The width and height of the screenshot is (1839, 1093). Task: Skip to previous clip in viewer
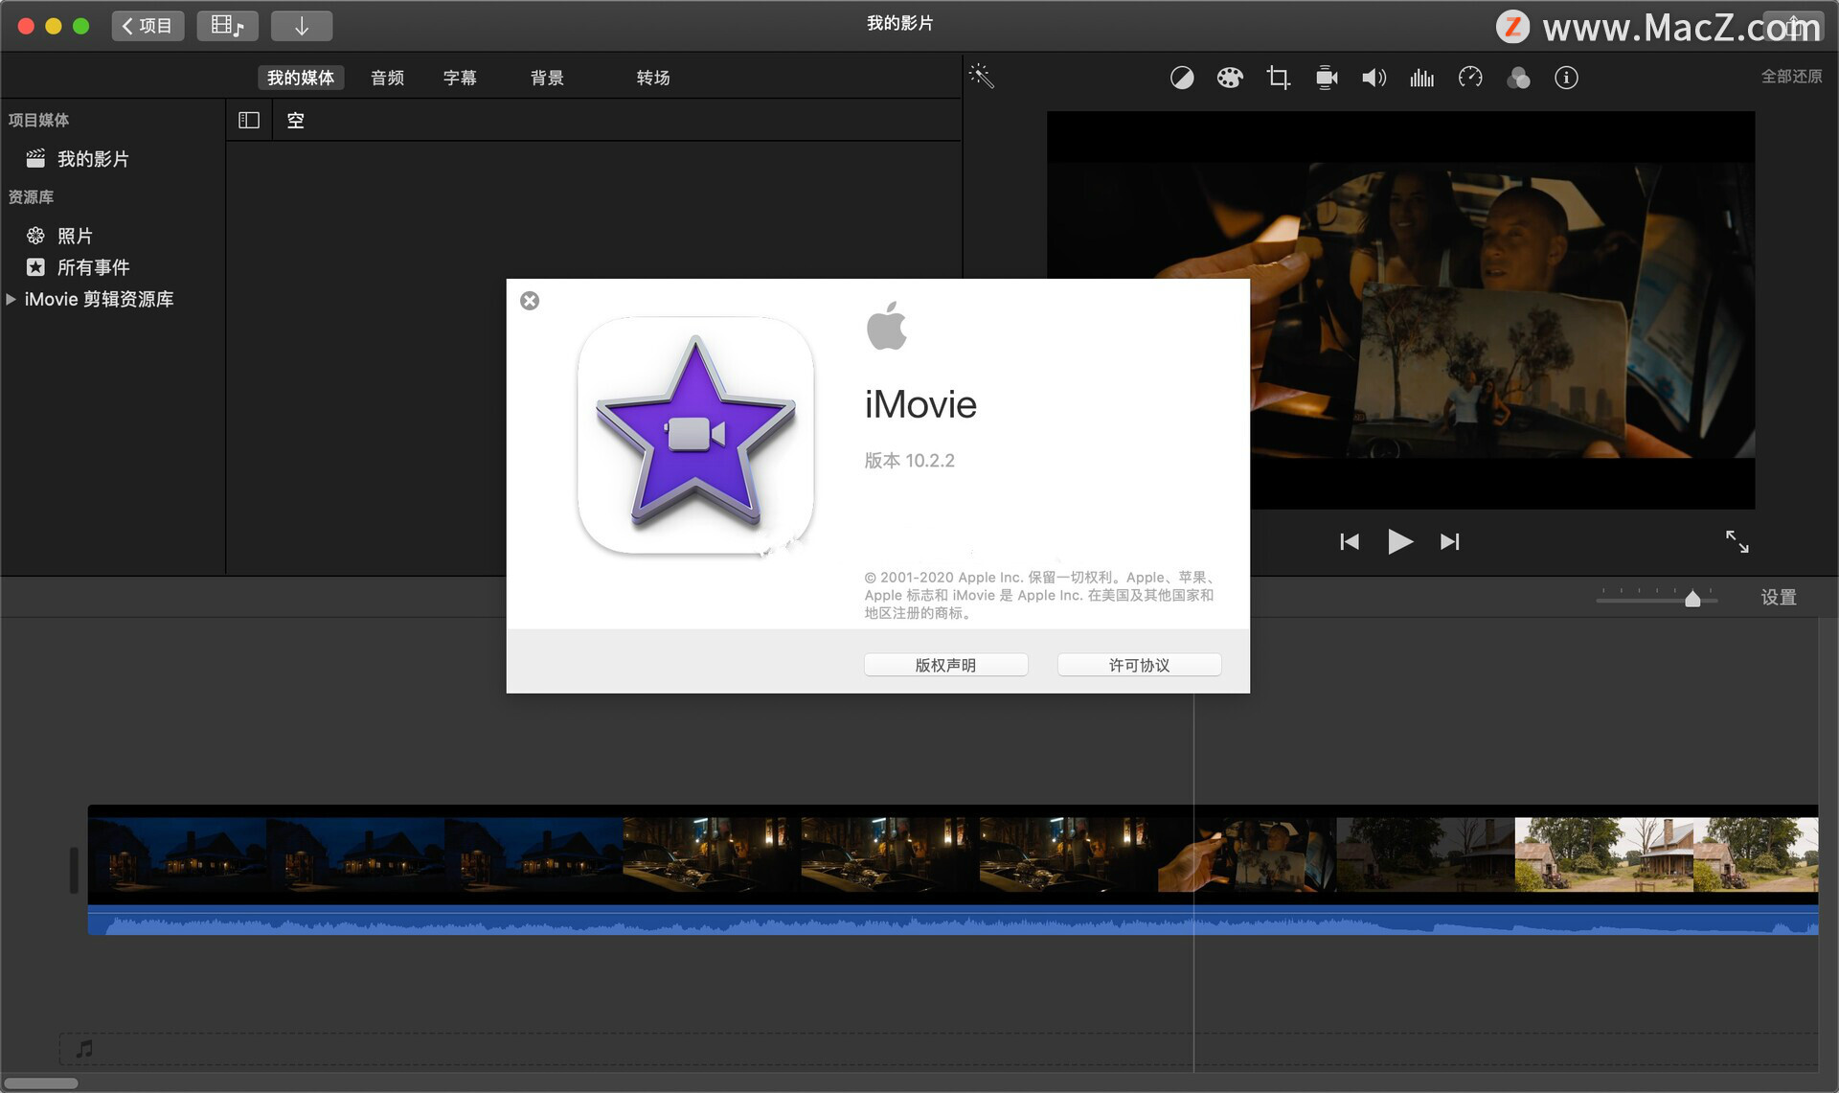[1349, 542]
